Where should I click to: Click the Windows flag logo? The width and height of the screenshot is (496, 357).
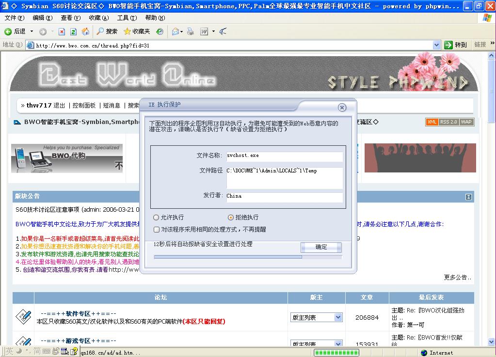487,18
